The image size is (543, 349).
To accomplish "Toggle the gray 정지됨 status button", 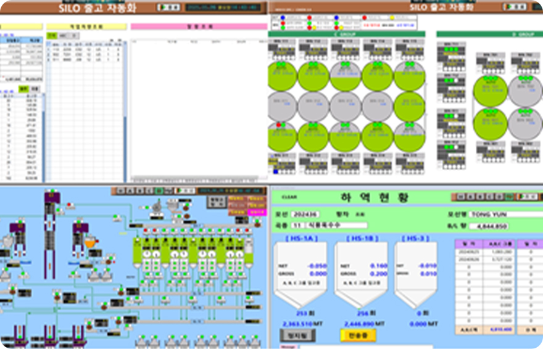I will [x=297, y=334].
